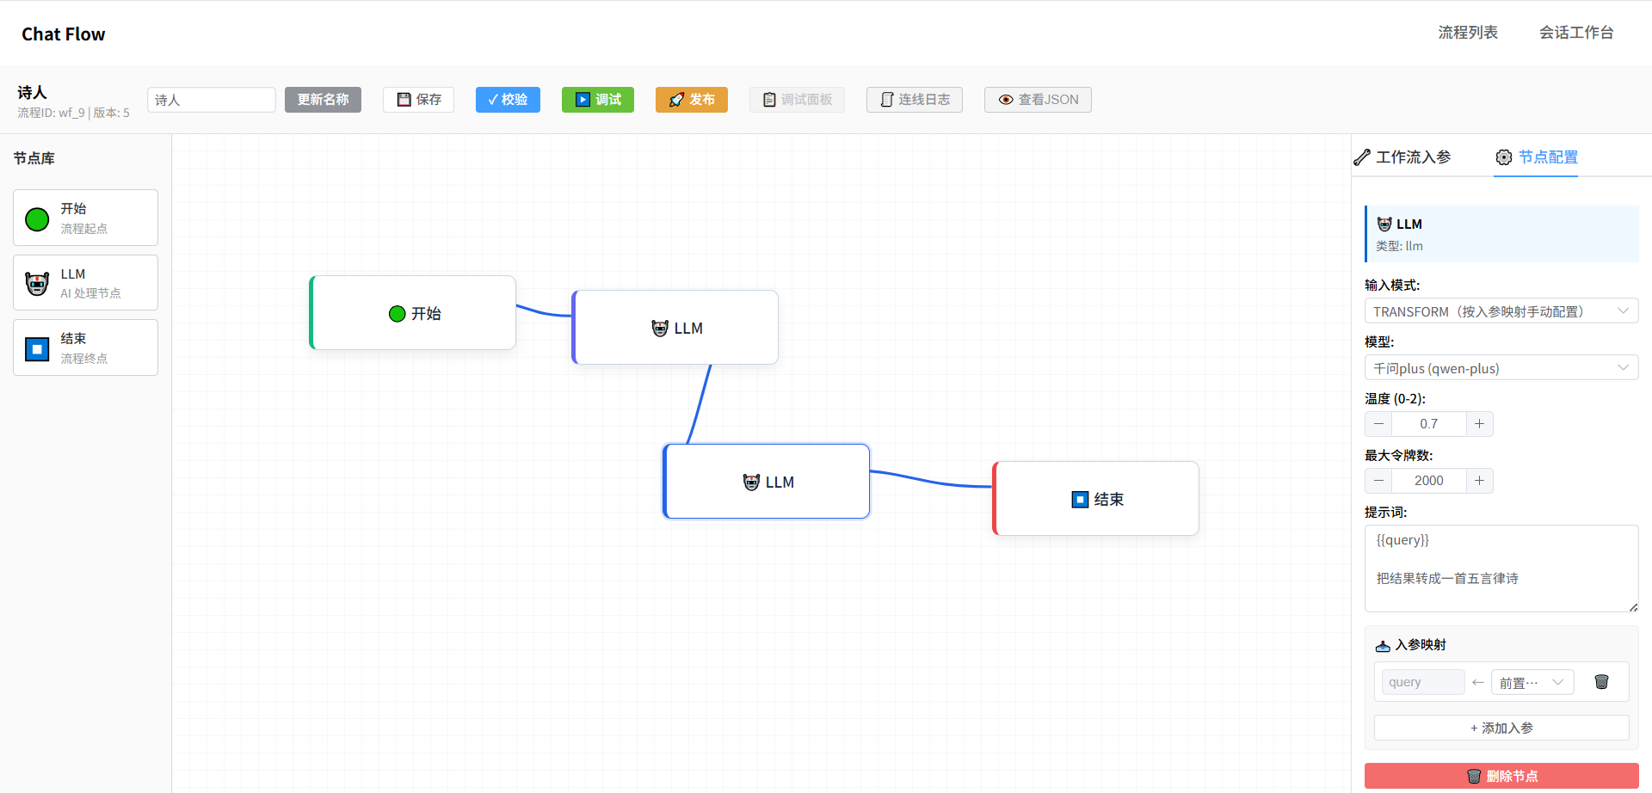
Task: Click the + 添加入参 button
Action: [x=1501, y=728]
